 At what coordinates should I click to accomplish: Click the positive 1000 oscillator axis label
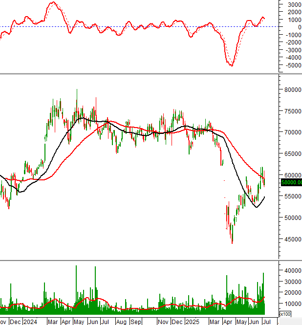(295, 20)
